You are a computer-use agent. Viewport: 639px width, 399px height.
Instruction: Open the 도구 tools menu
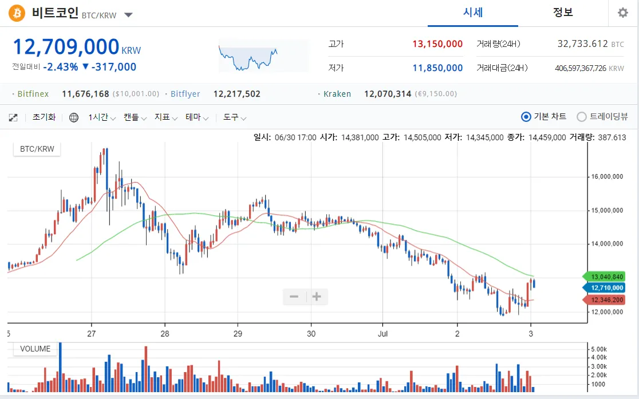pos(235,117)
